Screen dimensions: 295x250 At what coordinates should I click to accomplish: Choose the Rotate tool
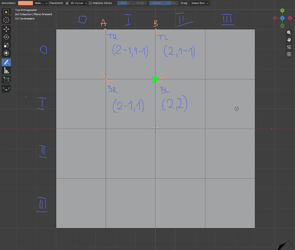click(x=6, y=37)
